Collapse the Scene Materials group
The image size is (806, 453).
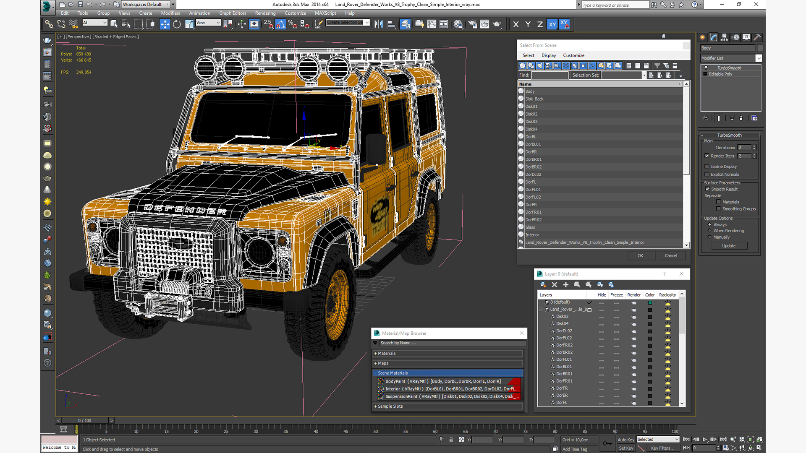[447, 373]
